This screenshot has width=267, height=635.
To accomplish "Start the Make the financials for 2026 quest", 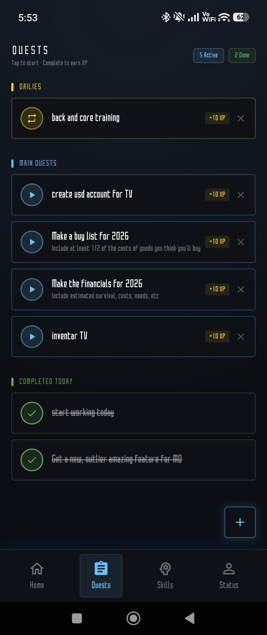I will (x=32, y=289).
